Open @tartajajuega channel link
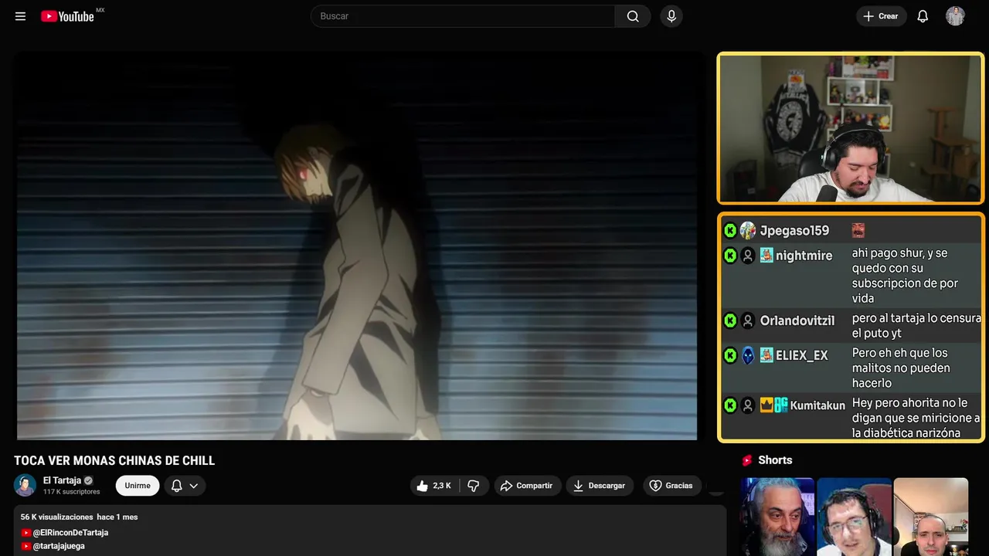The width and height of the screenshot is (989, 556). click(59, 546)
